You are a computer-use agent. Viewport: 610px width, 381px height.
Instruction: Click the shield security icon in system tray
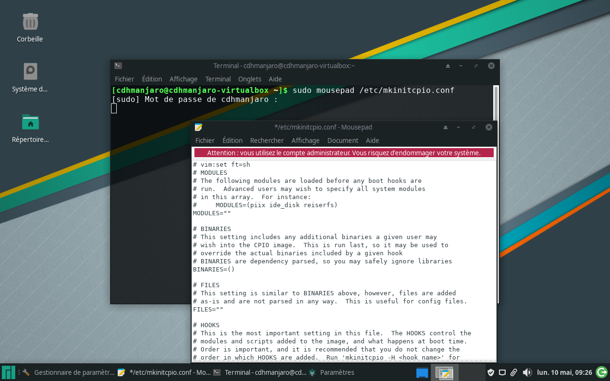(490, 372)
